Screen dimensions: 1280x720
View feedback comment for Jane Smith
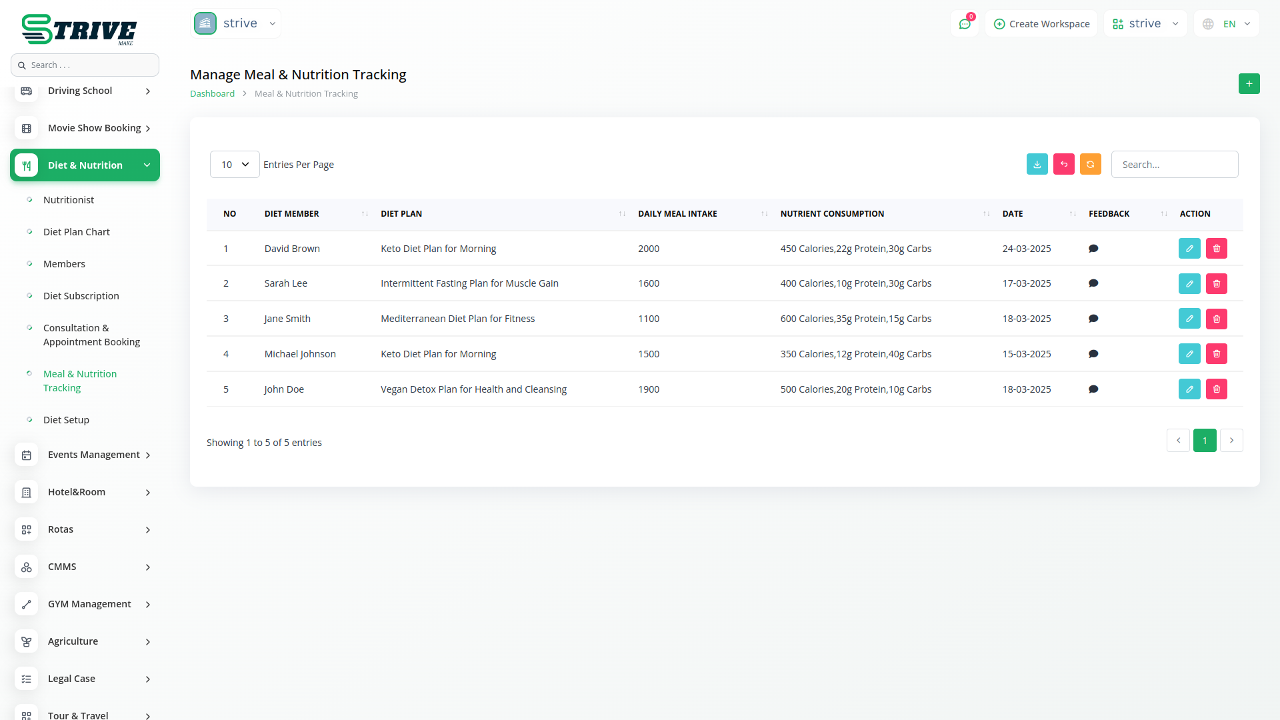click(x=1093, y=319)
